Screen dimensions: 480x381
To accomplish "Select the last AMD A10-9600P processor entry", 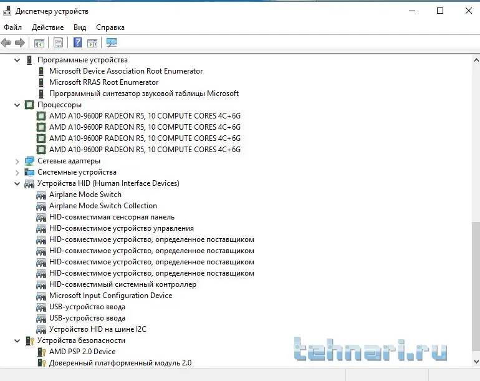I will point(145,150).
